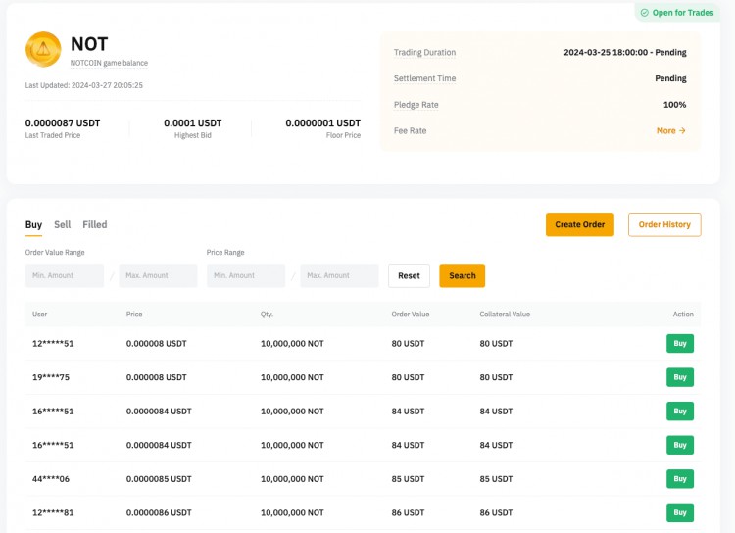Buy from user 12*****81 at 0.0000086

coord(680,512)
